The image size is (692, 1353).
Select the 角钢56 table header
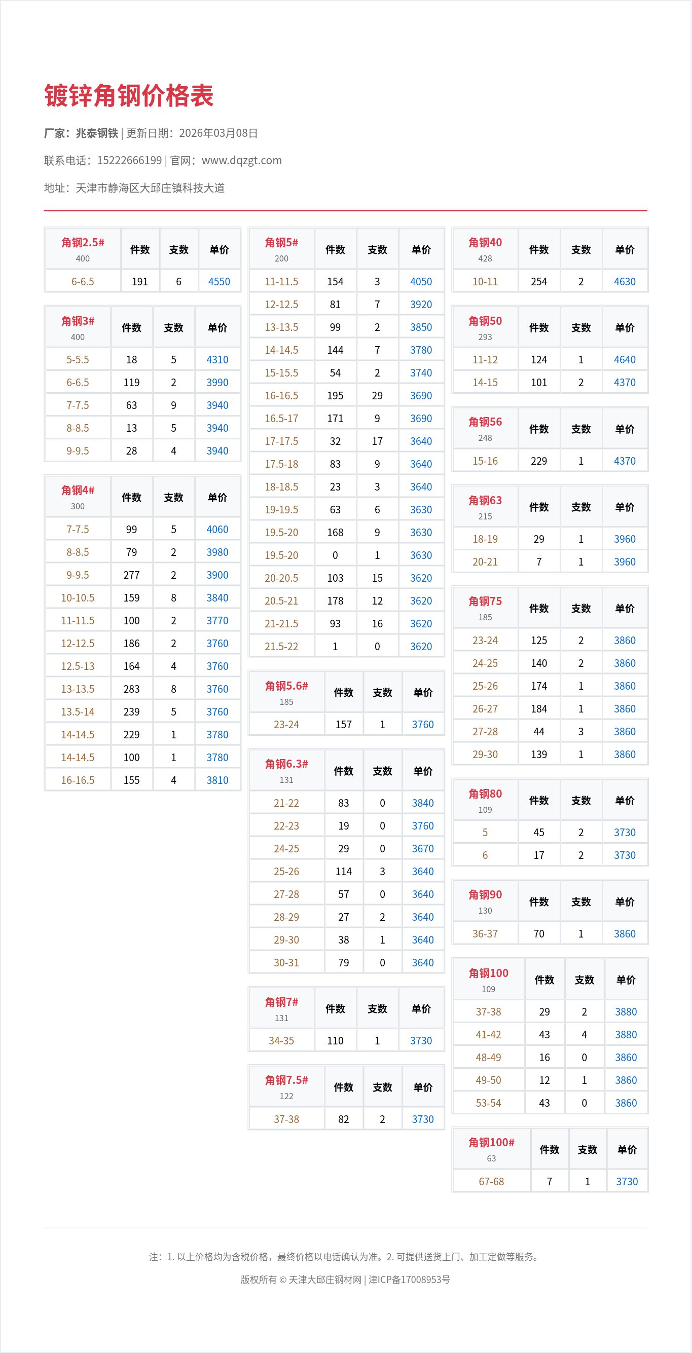(486, 429)
